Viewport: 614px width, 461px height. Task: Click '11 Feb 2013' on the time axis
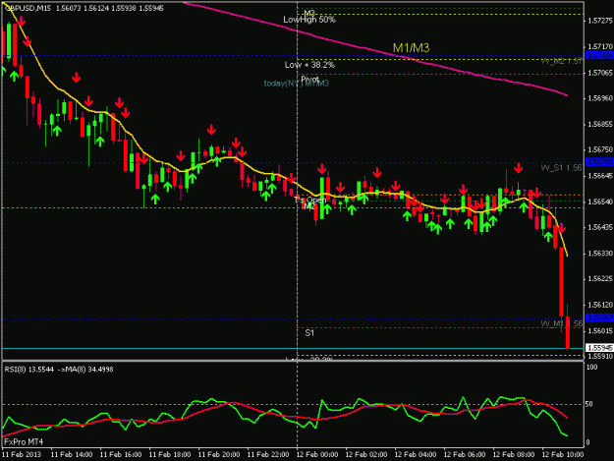[x=22, y=455]
